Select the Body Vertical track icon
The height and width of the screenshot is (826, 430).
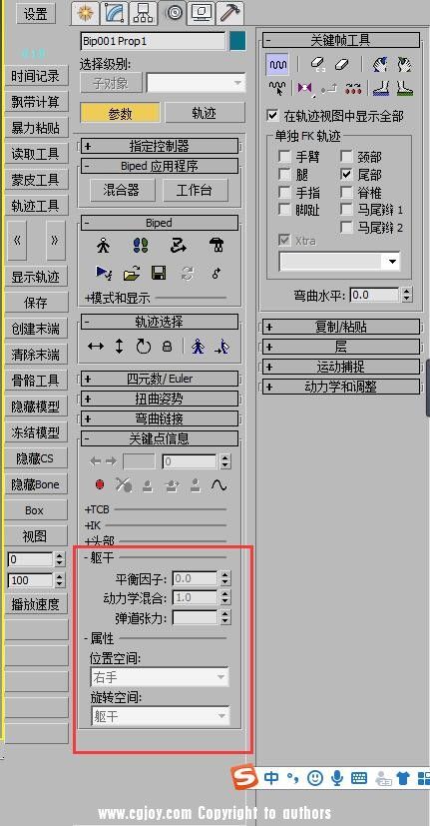click(120, 347)
